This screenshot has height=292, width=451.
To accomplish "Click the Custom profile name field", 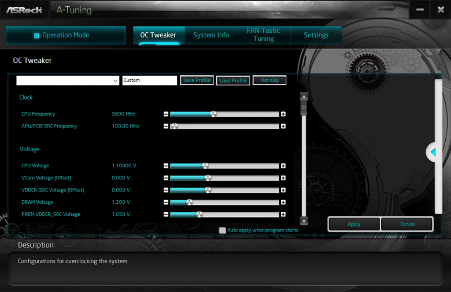I will pos(150,80).
